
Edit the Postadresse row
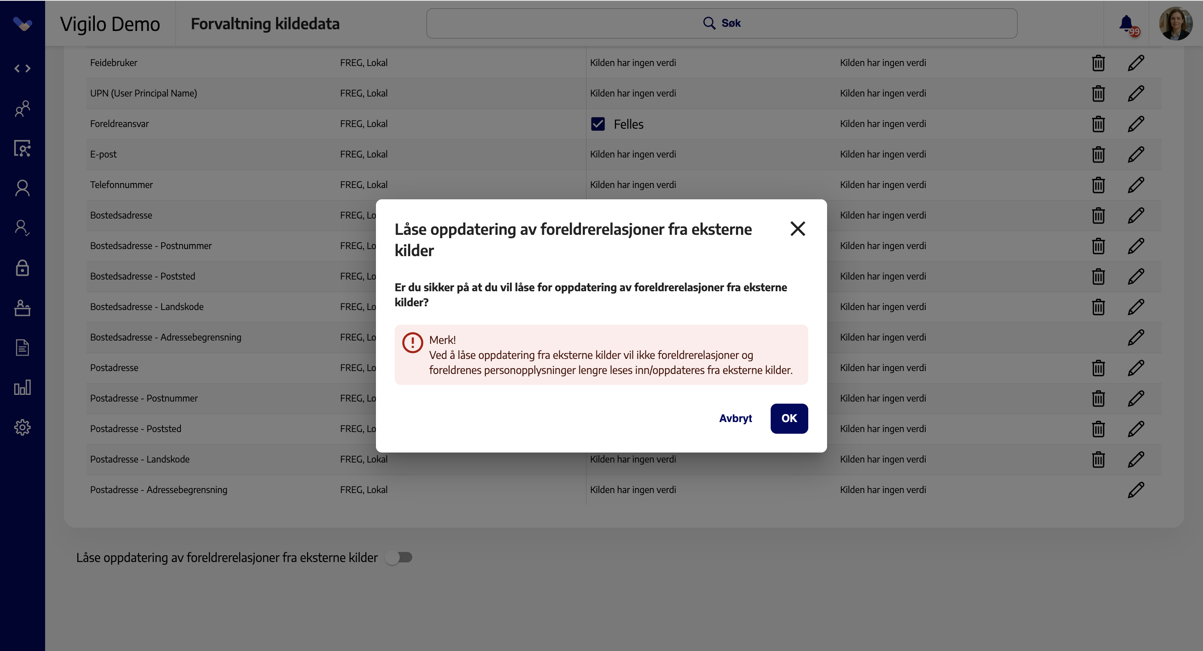[x=1136, y=368]
